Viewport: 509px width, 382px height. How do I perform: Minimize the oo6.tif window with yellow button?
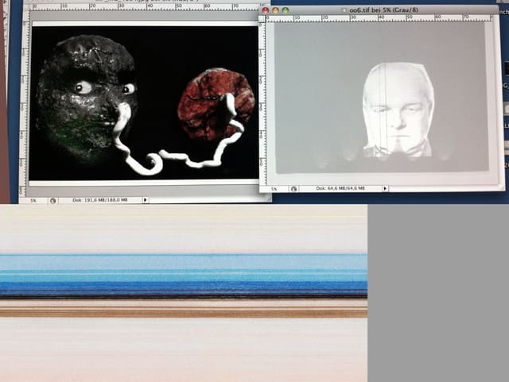275,10
